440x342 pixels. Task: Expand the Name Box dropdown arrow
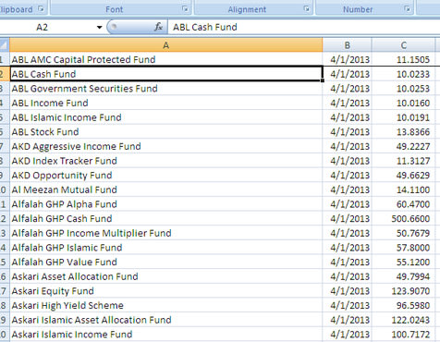(99, 27)
